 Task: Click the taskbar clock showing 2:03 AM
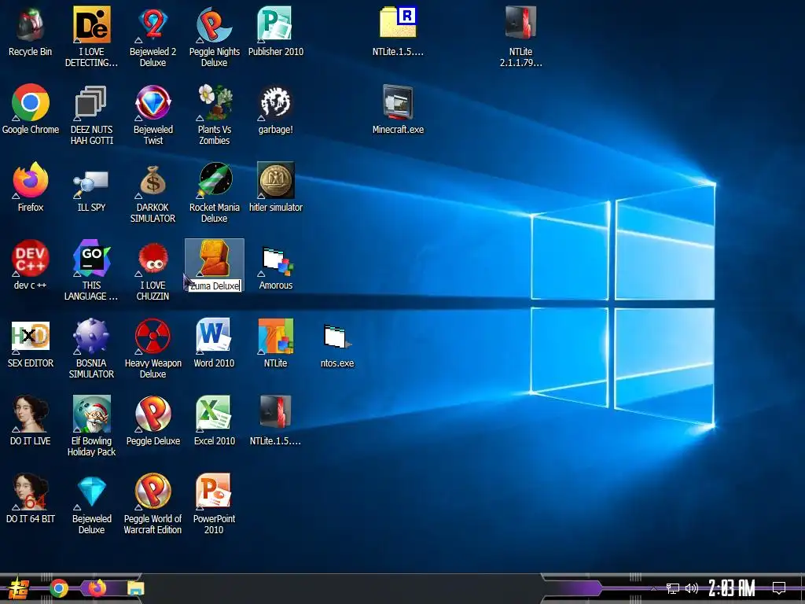[x=732, y=588]
